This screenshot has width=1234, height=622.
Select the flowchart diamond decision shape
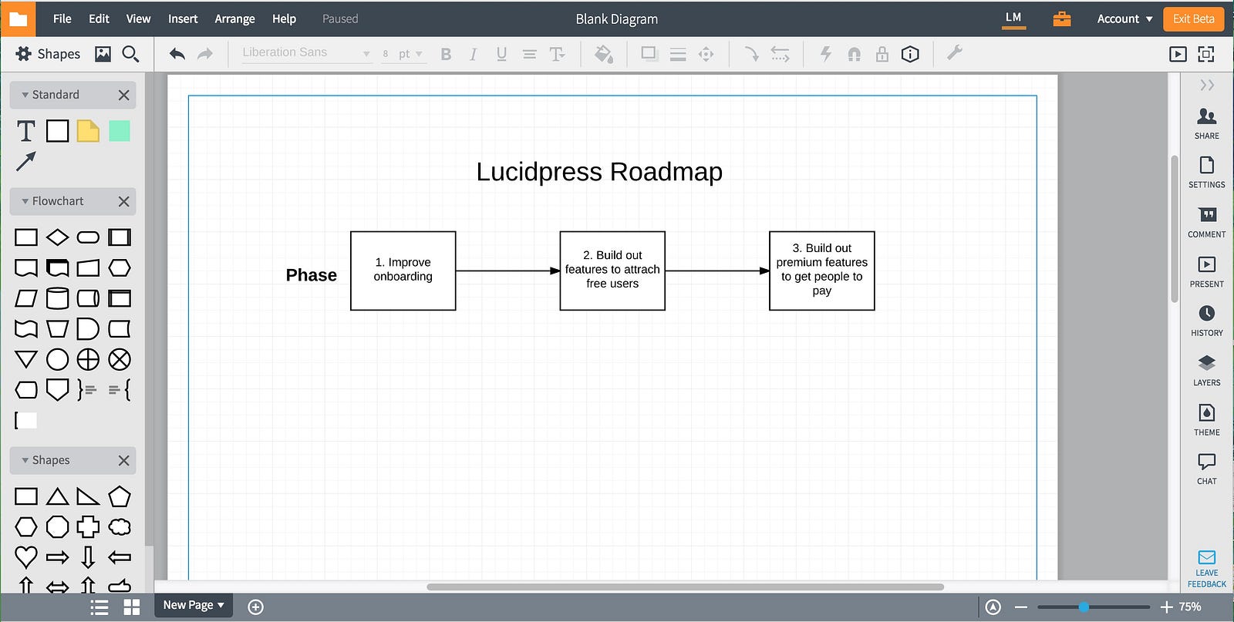(x=57, y=237)
